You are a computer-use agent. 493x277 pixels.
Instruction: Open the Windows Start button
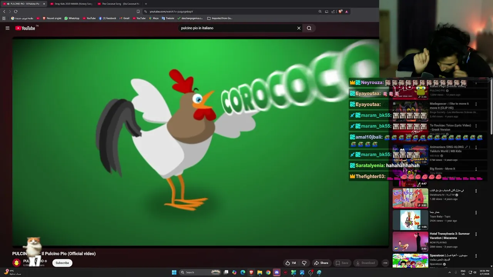174,272
